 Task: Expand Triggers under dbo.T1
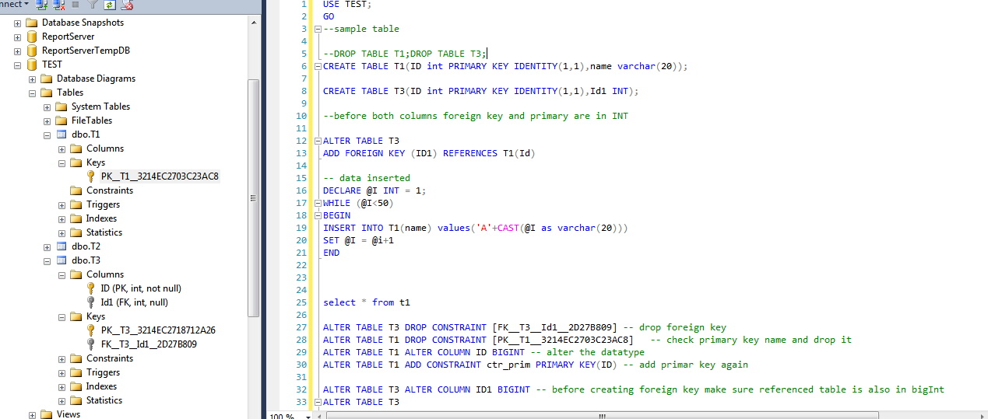[x=62, y=204]
